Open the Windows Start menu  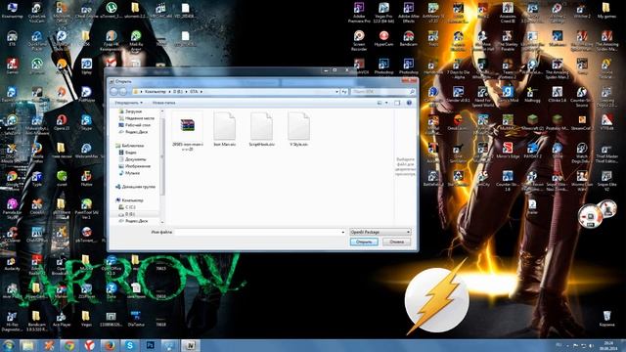click(x=8, y=345)
